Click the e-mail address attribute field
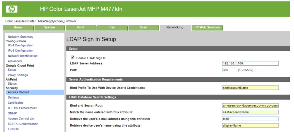Image resolution: width=294 pixels, height=137 pixels. 250,119
